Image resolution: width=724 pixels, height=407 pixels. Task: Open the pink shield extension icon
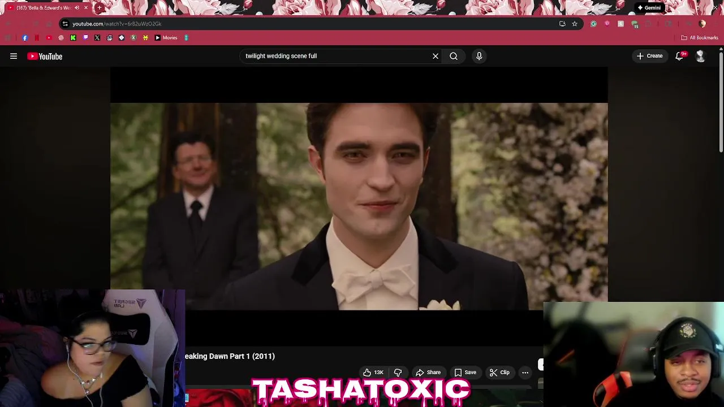click(x=607, y=24)
